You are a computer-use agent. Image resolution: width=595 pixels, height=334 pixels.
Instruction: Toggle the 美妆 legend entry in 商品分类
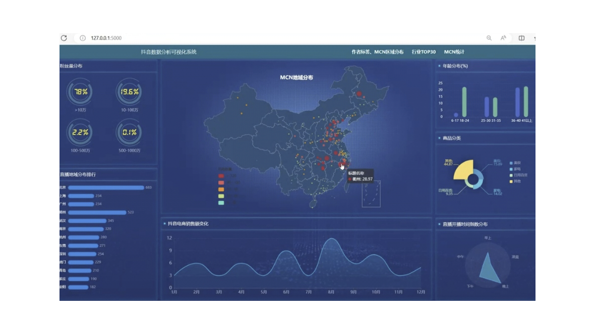coord(515,163)
